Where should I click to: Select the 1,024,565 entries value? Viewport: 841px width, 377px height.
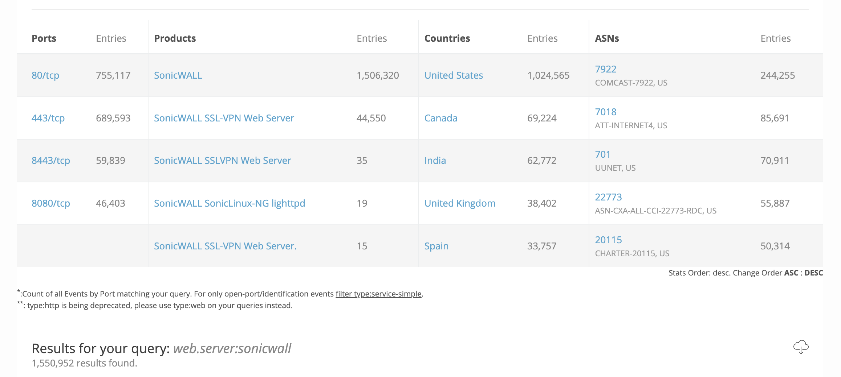pyautogui.click(x=548, y=75)
